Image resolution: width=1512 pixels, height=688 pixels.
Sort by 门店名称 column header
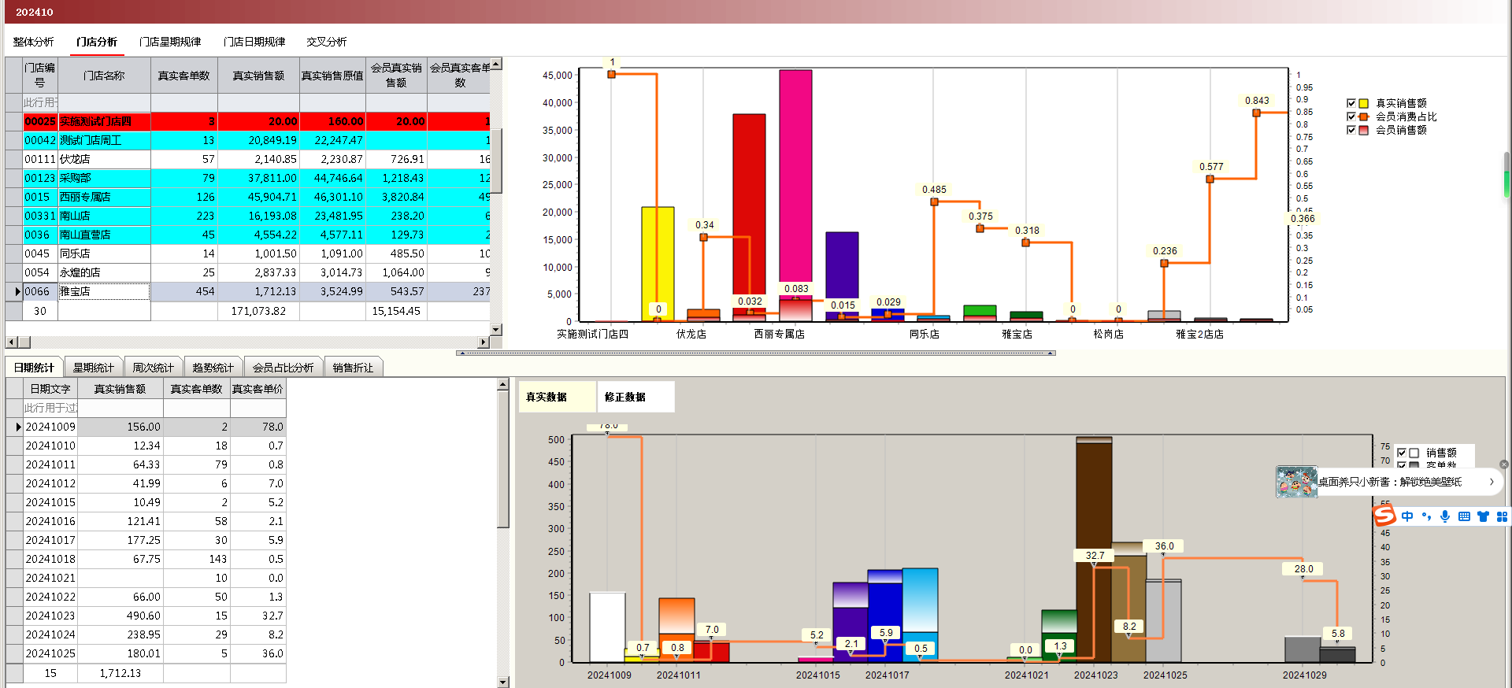click(x=104, y=76)
